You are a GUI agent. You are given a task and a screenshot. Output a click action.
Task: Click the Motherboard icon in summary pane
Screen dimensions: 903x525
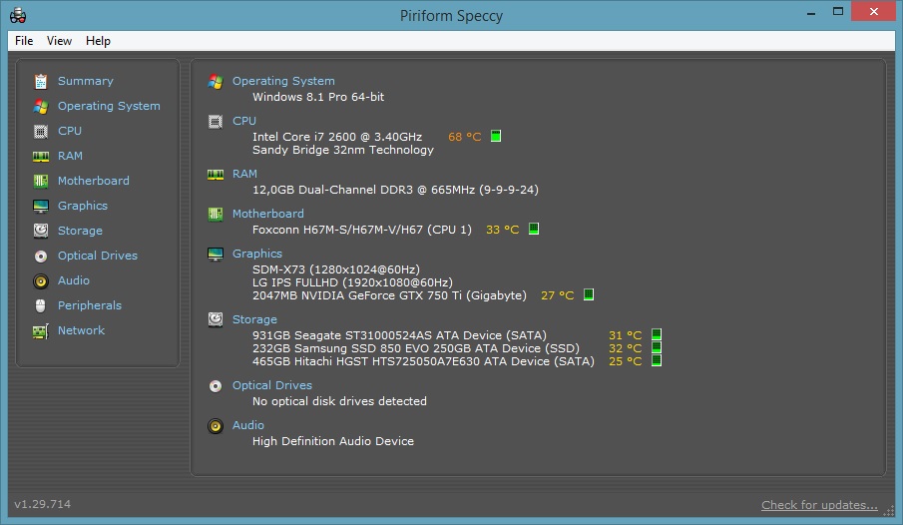click(216, 215)
